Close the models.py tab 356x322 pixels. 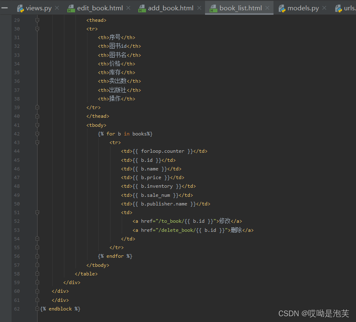(x=324, y=8)
